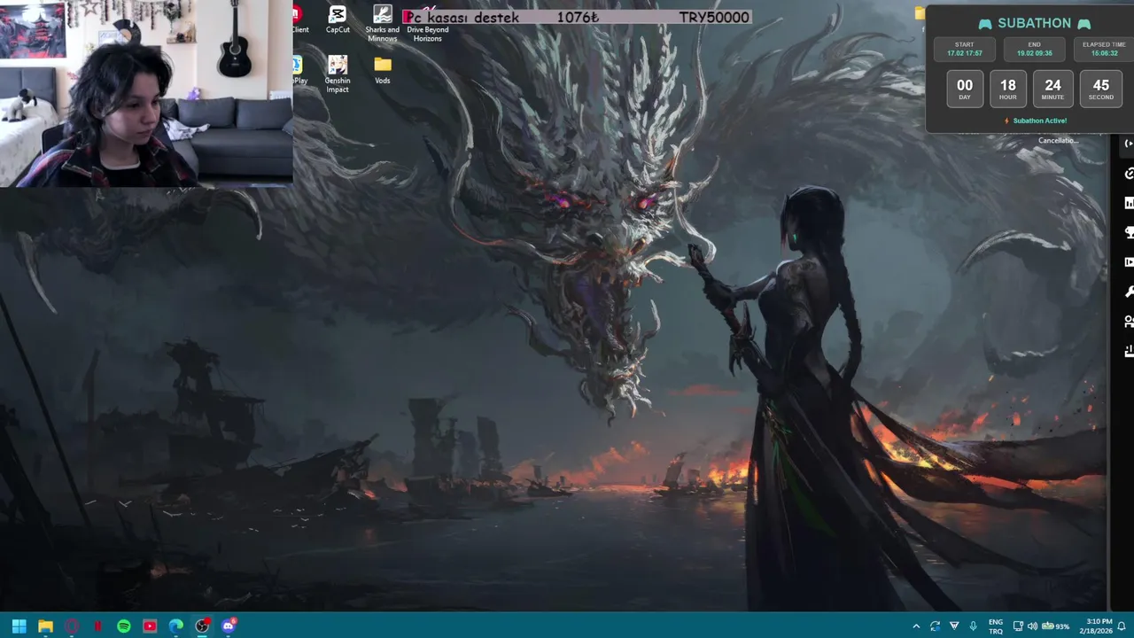The width and height of the screenshot is (1134, 638).
Task: Click the bar chart icon in sidebar
Action: click(1129, 203)
